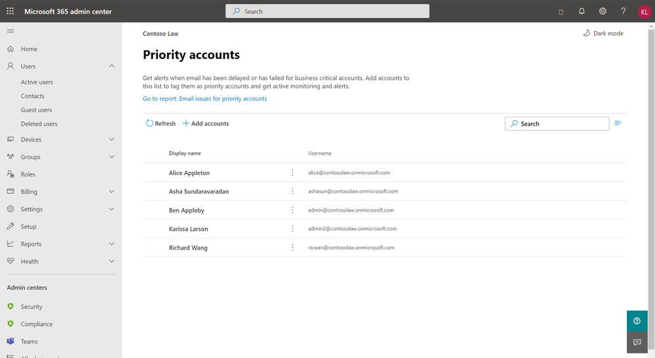
Task: Sort by Username column header
Action: [x=320, y=153]
